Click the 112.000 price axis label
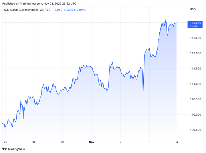This screenshot has height=153, width=206. (x=195, y=53)
